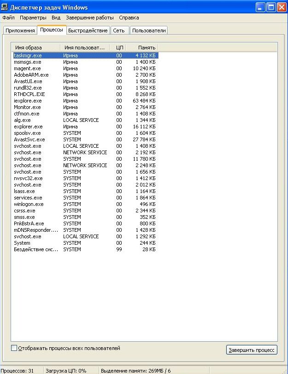Maximize the Task Manager window
Viewport: 288px width, 374px height.
[270, 7]
